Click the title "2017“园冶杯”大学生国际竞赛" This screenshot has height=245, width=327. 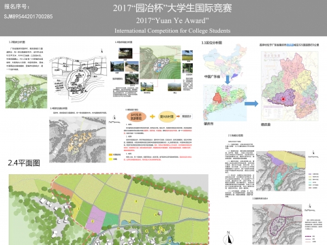pyautogui.click(x=172, y=8)
